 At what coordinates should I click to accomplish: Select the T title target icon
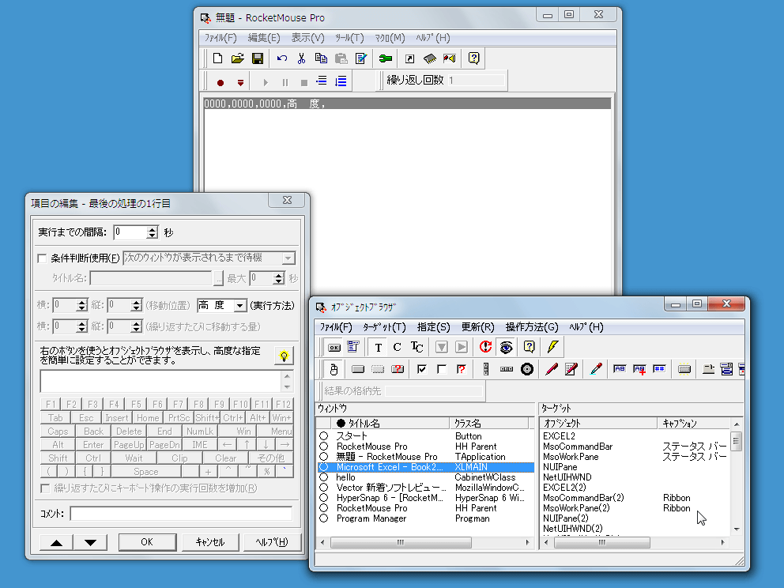379,348
